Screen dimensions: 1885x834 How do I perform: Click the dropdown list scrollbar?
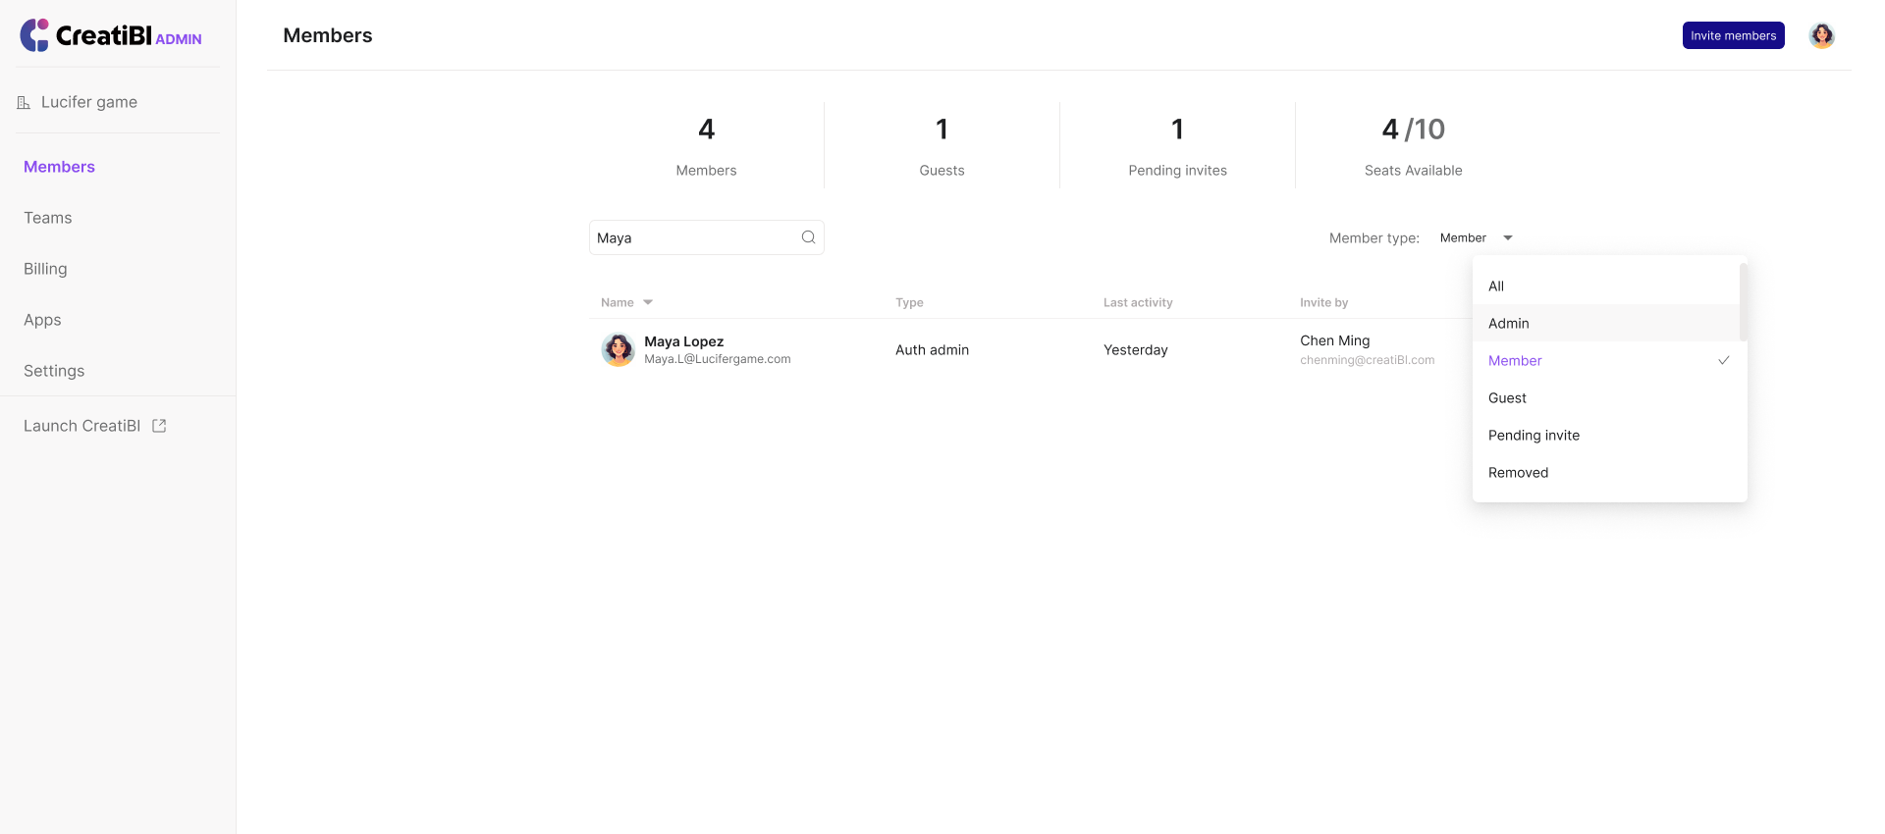1743,302
